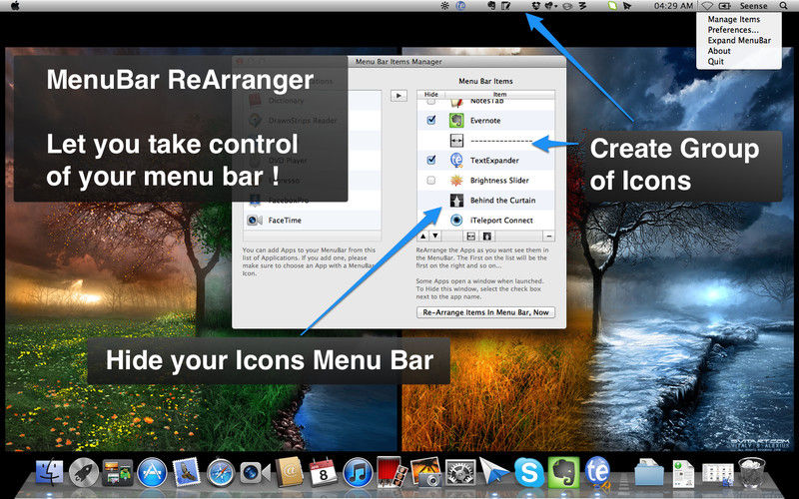Open Skype from the Dock
The width and height of the screenshot is (799, 499).
pos(529,472)
